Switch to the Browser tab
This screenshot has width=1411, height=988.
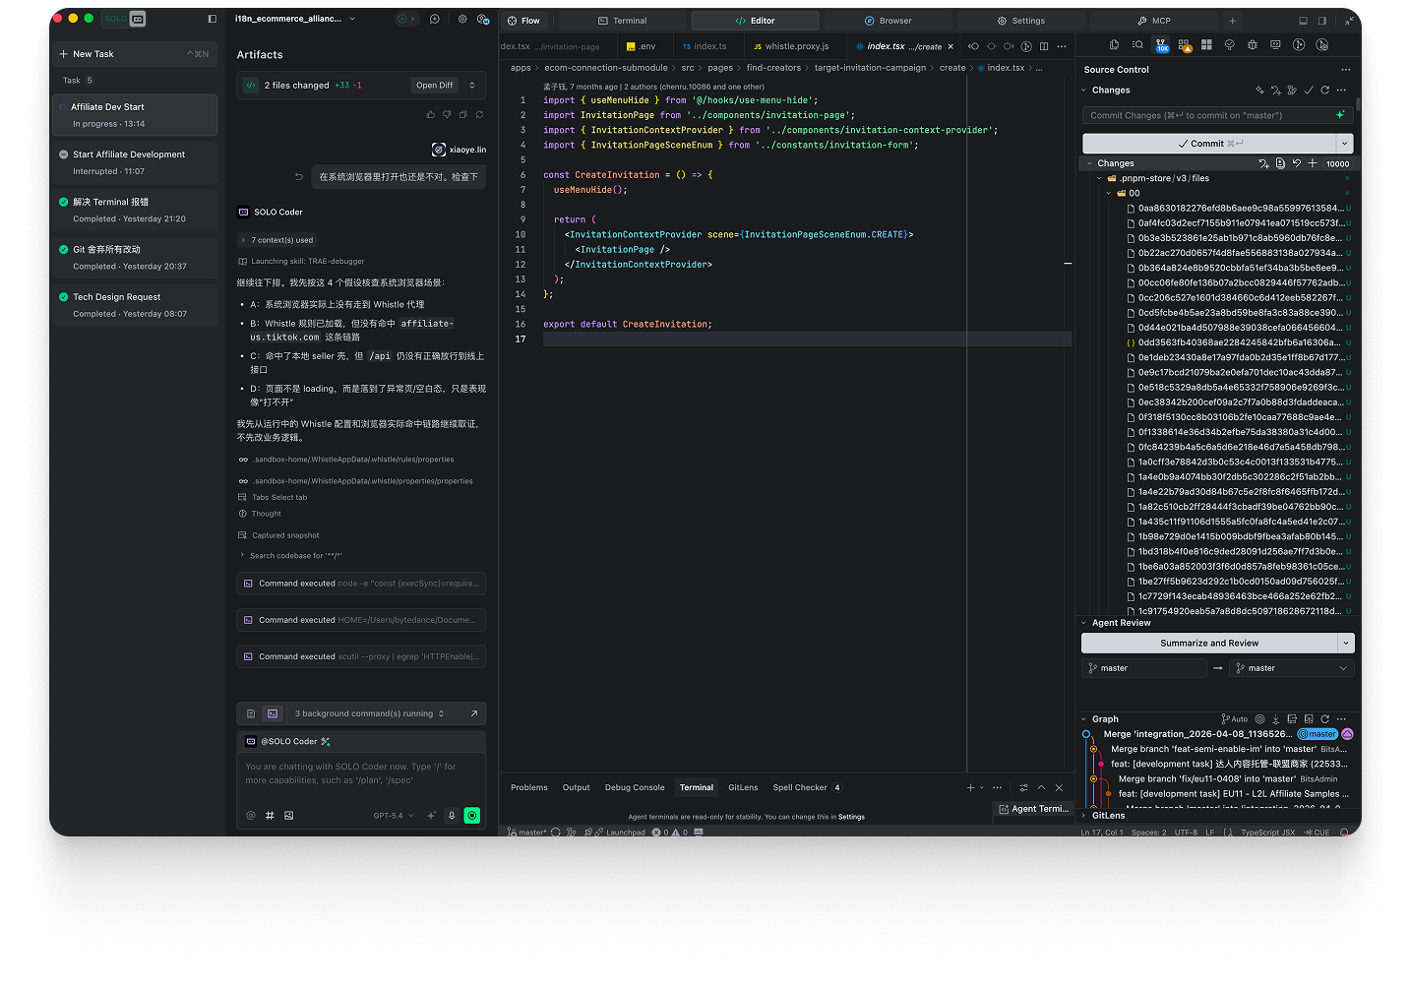click(x=888, y=21)
